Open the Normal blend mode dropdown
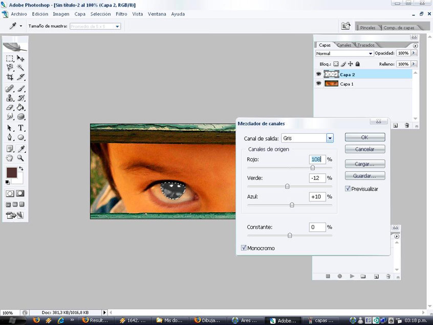This screenshot has height=325, width=433. click(x=371, y=53)
